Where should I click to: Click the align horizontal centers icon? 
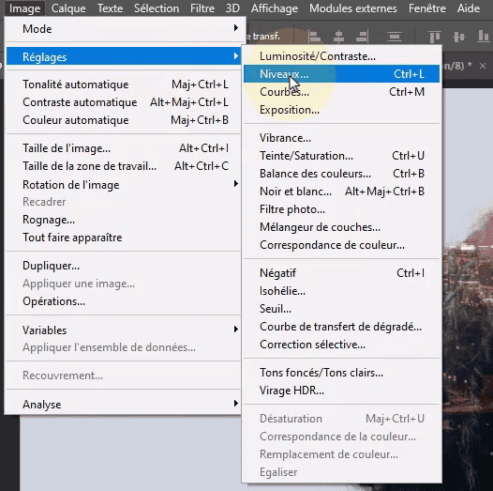coord(338,37)
